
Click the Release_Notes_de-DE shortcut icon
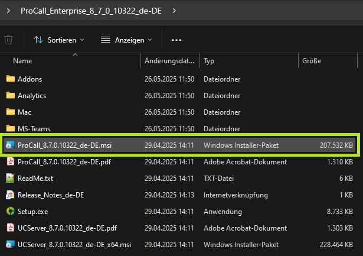[x=10, y=195]
